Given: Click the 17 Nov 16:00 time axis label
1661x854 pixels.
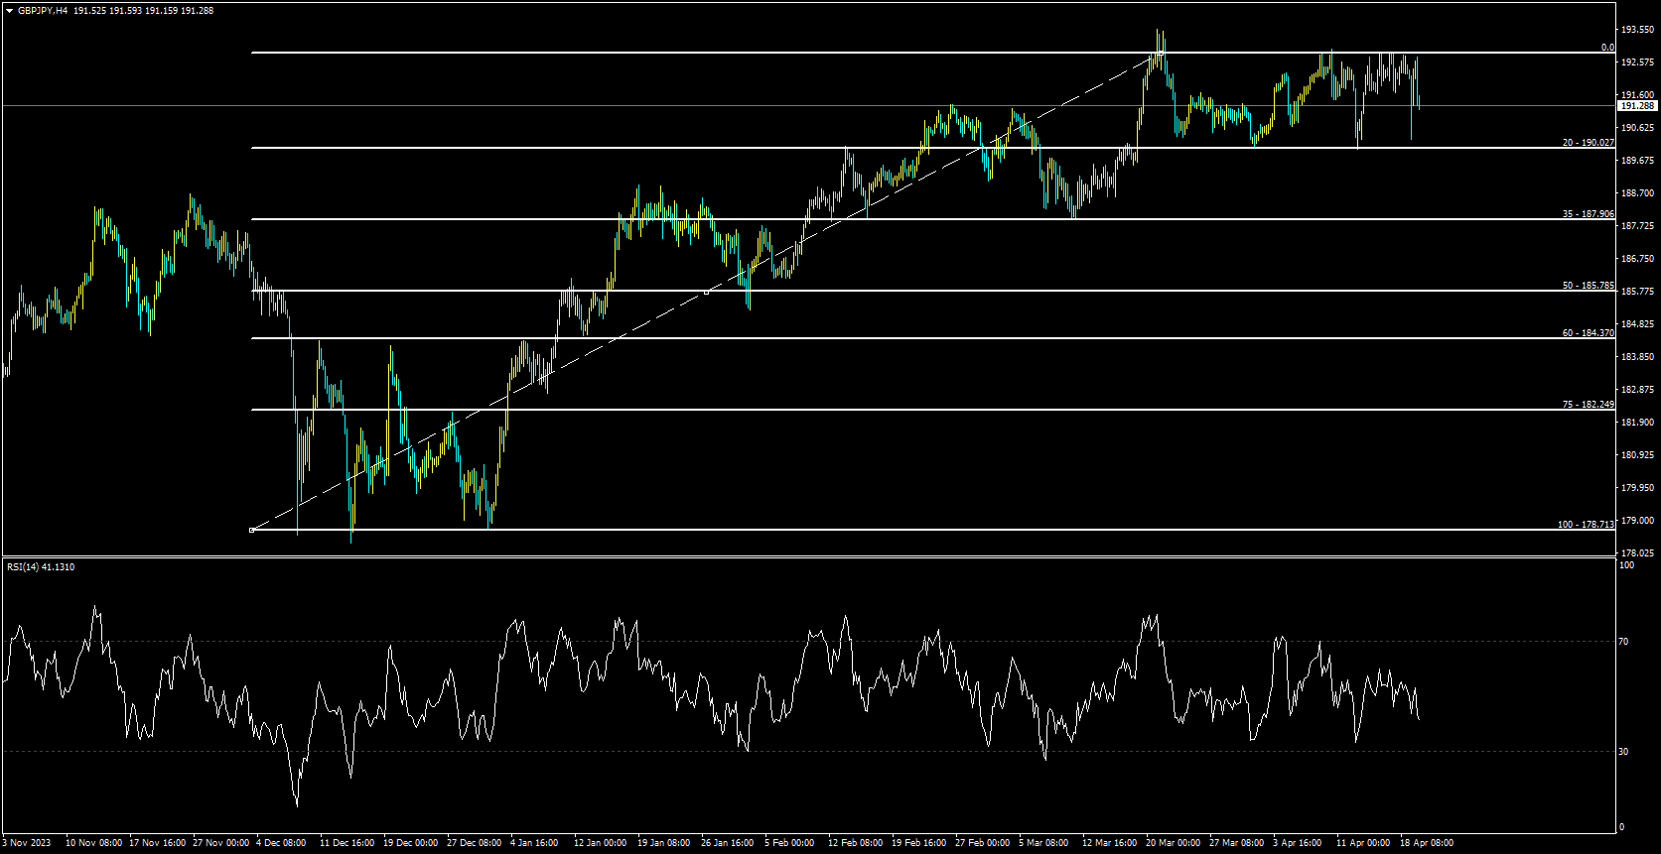Looking at the screenshot, I should pos(157,843).
